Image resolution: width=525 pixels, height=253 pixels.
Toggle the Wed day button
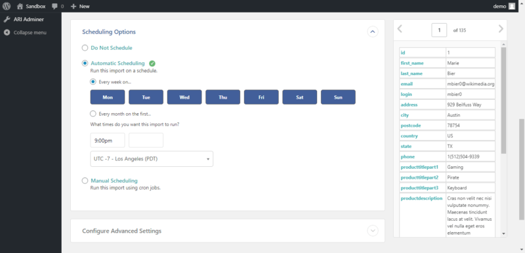[184, 97]
